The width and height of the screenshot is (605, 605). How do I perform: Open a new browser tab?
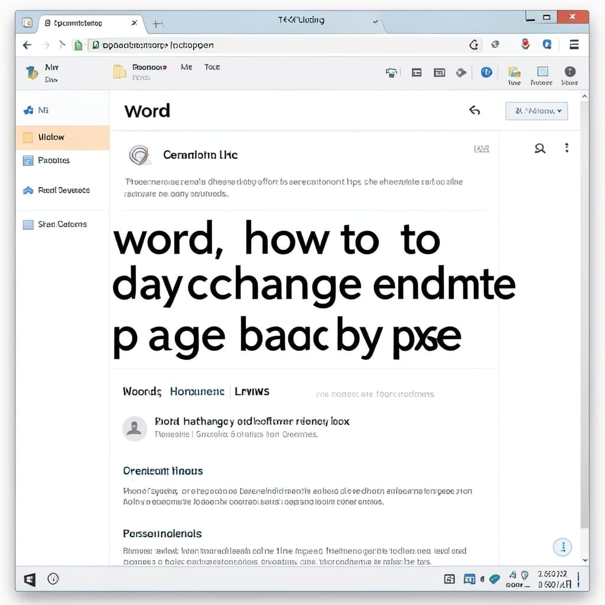pyautogui.click(x=158, y=24)
